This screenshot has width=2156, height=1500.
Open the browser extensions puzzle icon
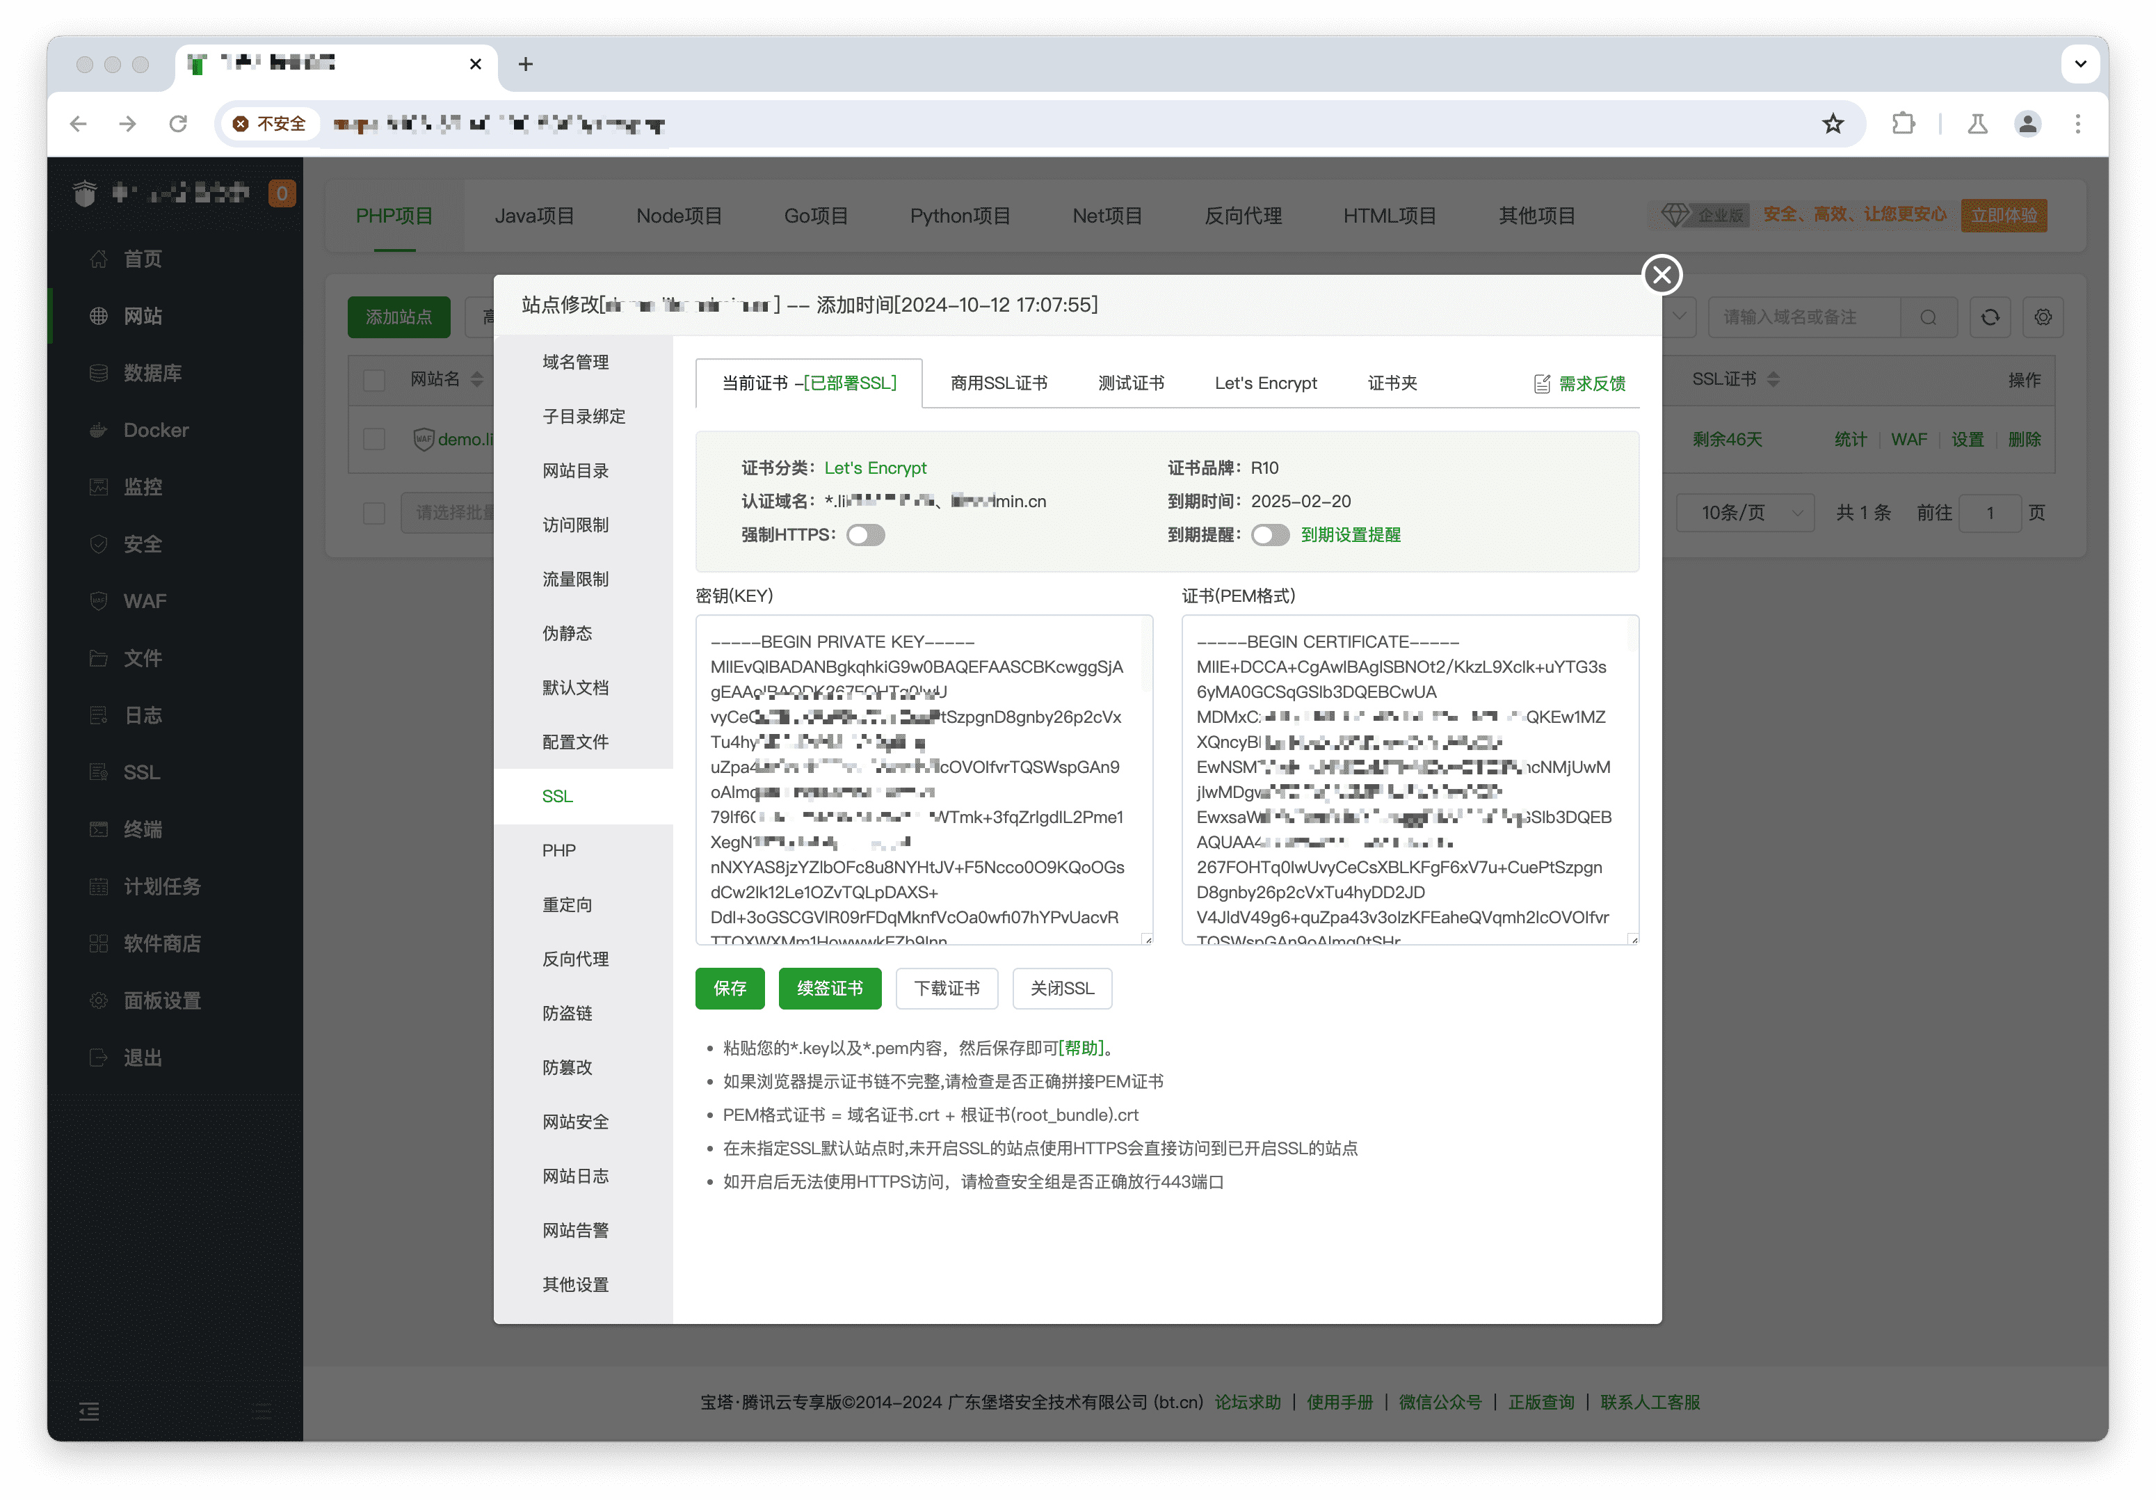(1904, 124)
